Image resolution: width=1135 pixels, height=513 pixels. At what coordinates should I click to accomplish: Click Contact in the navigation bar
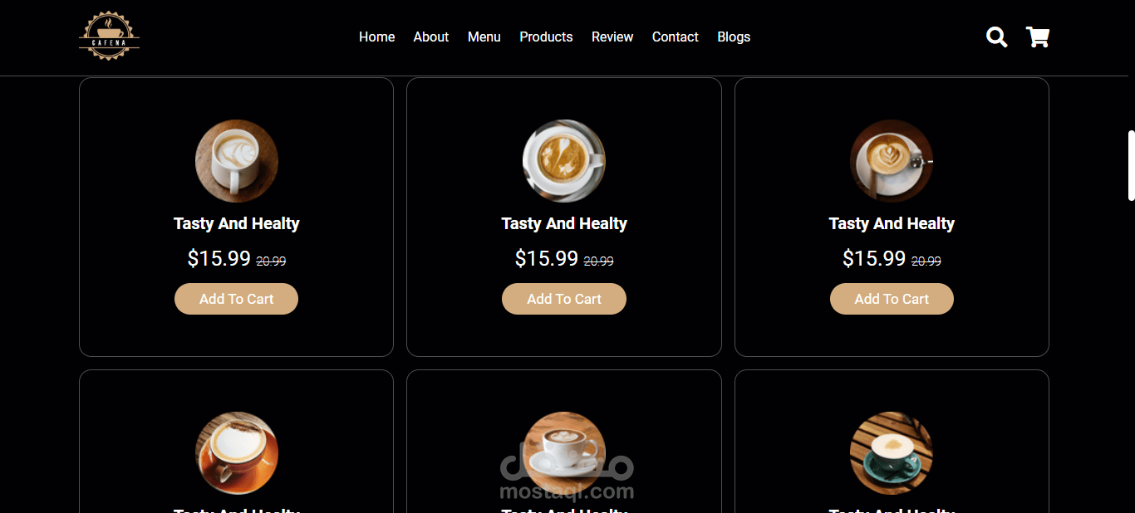coord(675,37)
